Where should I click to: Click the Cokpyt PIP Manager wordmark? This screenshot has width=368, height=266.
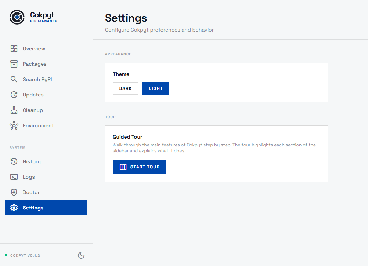pos(42,17)
